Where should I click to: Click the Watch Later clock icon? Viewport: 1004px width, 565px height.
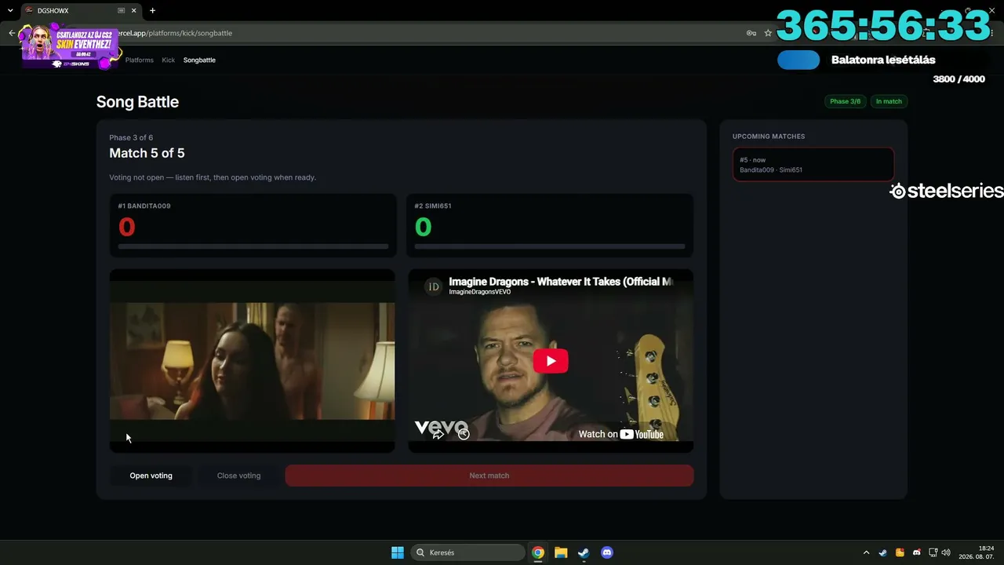[464, 434]
